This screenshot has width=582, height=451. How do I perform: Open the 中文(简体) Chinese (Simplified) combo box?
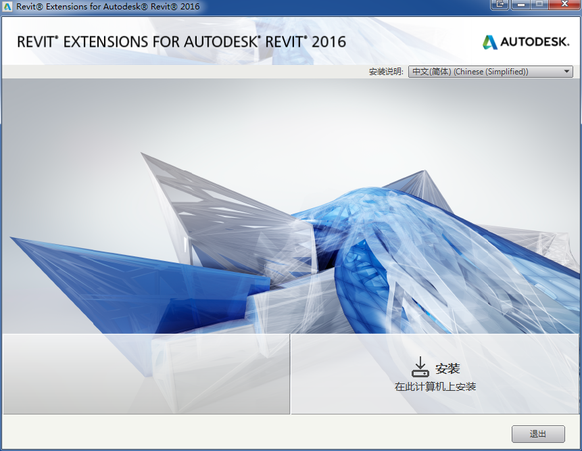click(x=483, y=72)
